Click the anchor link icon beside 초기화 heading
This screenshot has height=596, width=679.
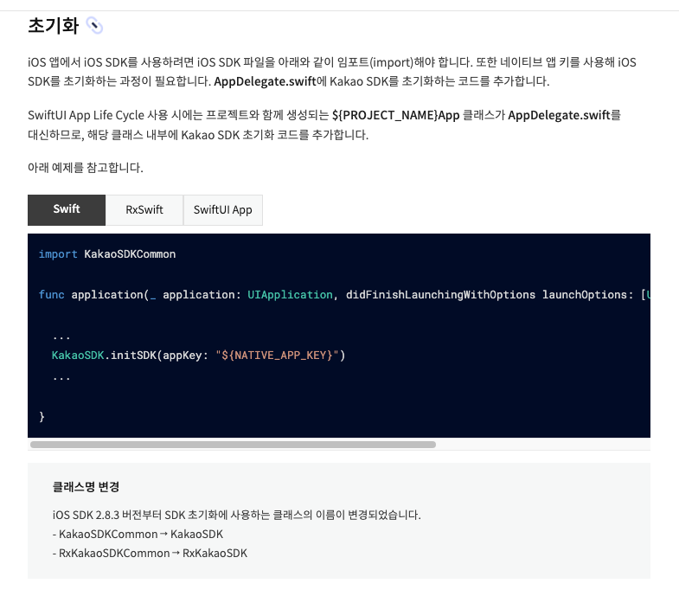[x=94, y=26]
